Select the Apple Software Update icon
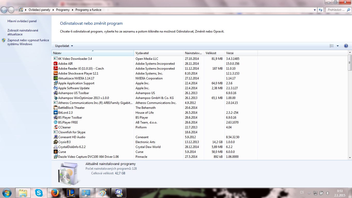The image size is (352, 198). pos(56,88)
